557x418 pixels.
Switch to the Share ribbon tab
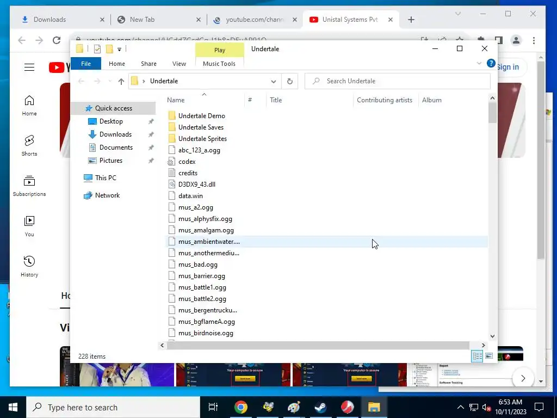[148, 64]
